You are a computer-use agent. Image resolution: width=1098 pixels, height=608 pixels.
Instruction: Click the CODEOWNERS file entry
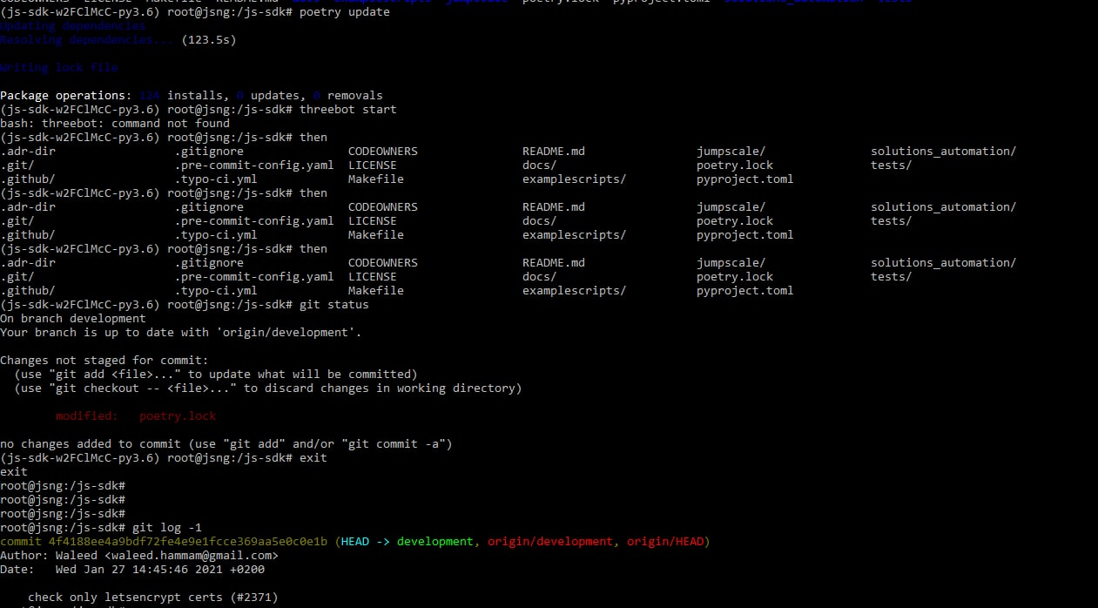coord(382,151)
